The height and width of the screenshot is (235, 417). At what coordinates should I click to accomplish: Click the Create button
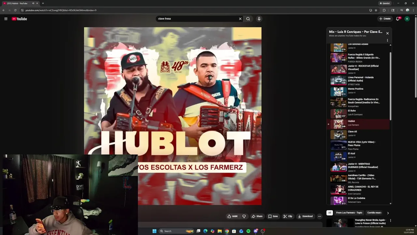[385, 19]
